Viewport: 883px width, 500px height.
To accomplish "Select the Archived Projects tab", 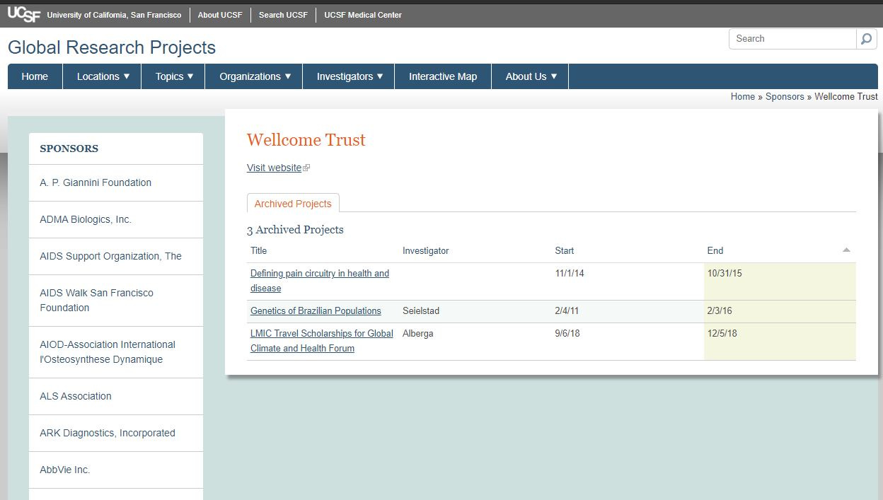I will coord(293,203).
